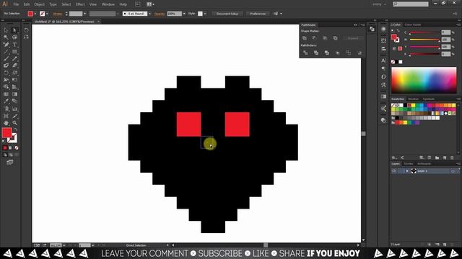Screen dimensions: 462x259
Task: Open the Window menu
Action: [x=108, y=4]
